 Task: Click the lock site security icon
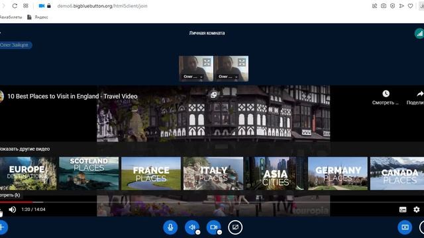[49, 6]
